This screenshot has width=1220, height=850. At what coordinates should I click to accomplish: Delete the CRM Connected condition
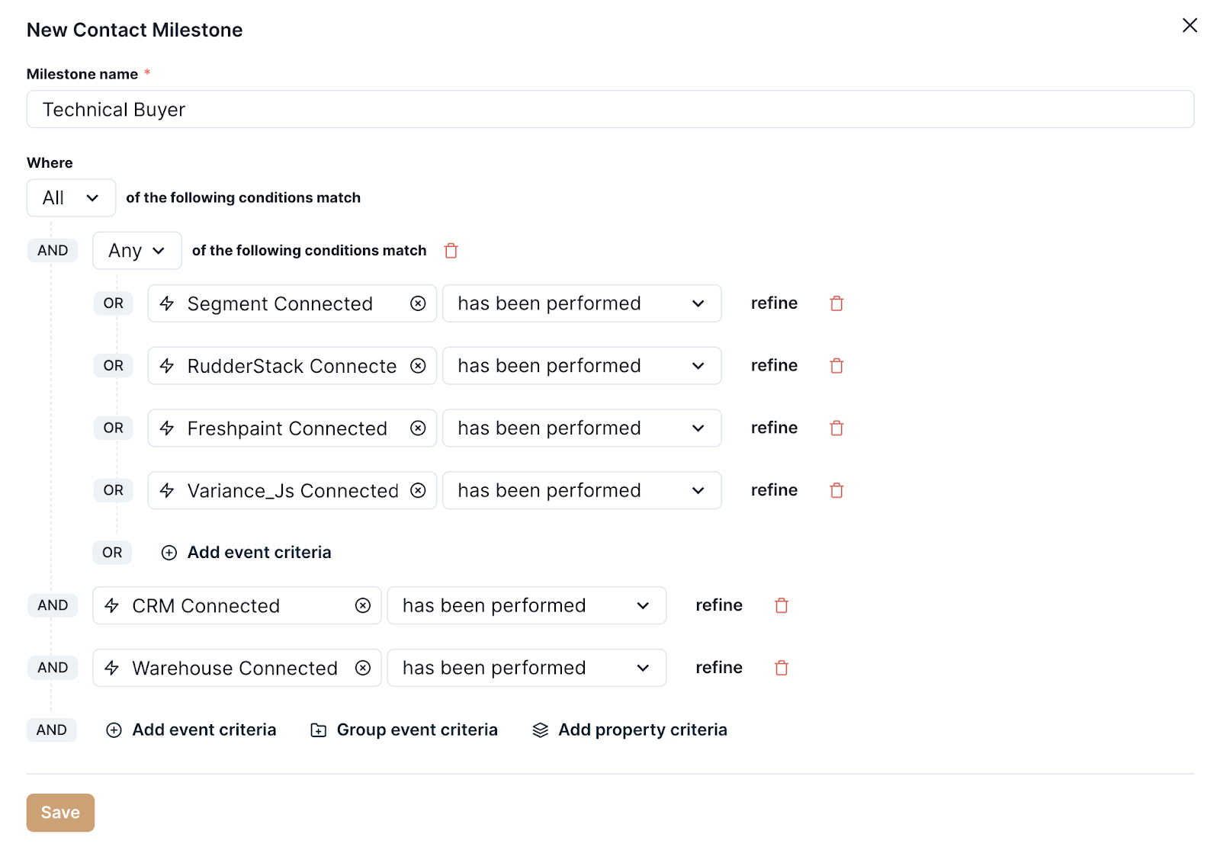(781, 605)
